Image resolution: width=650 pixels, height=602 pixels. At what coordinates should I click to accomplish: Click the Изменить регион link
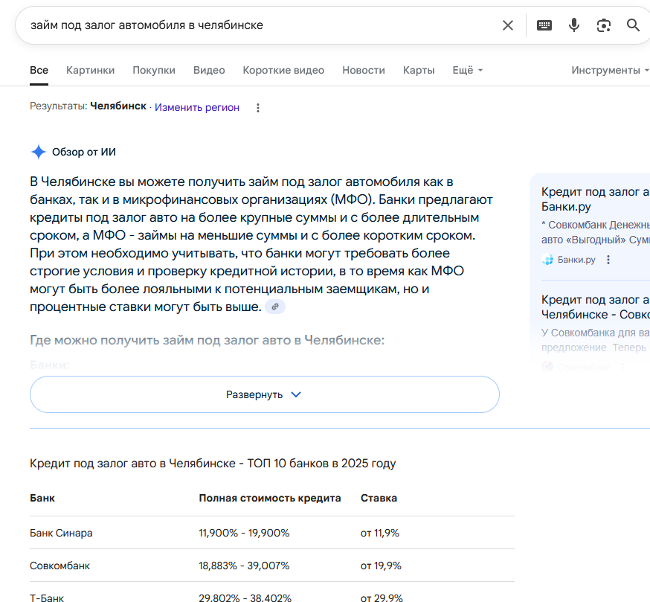point(197,107)
